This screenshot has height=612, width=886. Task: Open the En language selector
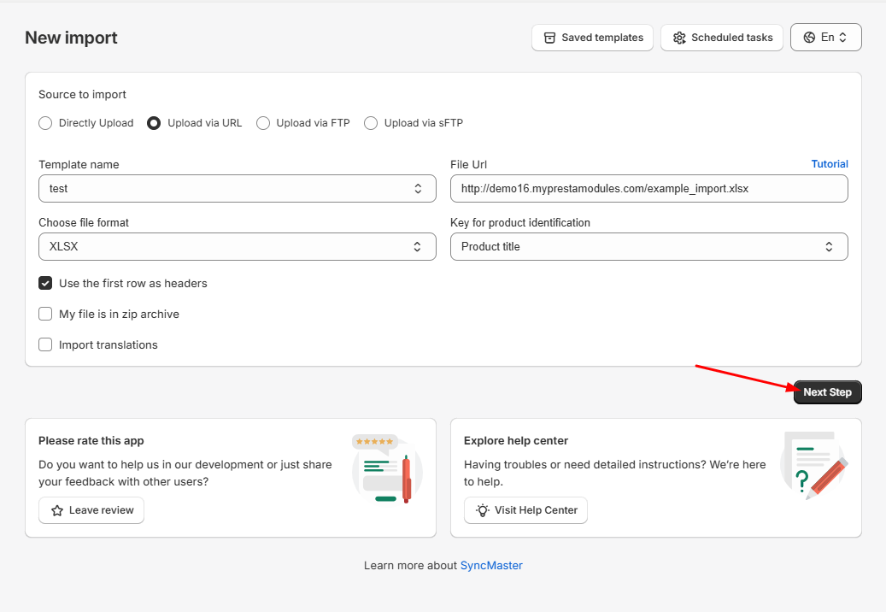point(825,38)
